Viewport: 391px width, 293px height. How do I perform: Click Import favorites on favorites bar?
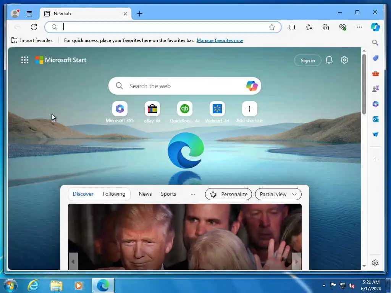click(32, 40)
